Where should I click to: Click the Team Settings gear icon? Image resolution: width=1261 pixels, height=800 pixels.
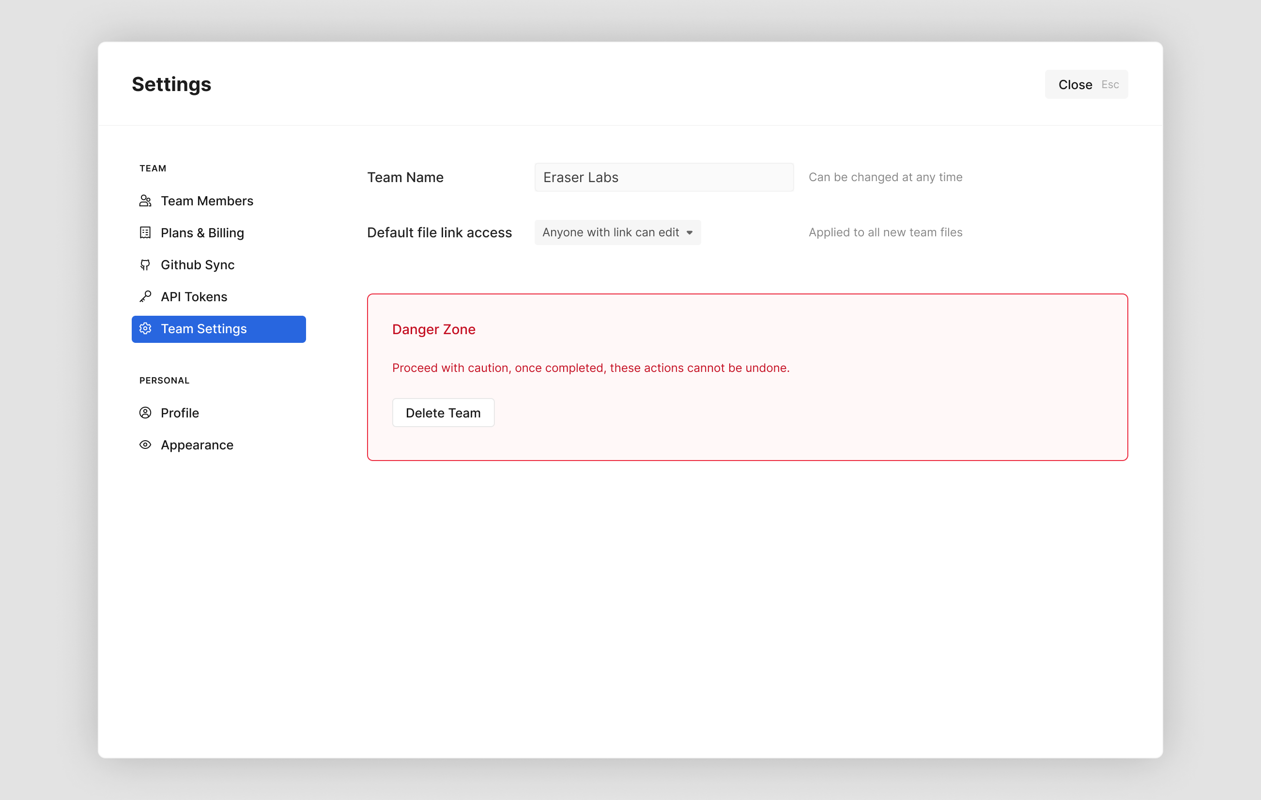click(145, 329)
